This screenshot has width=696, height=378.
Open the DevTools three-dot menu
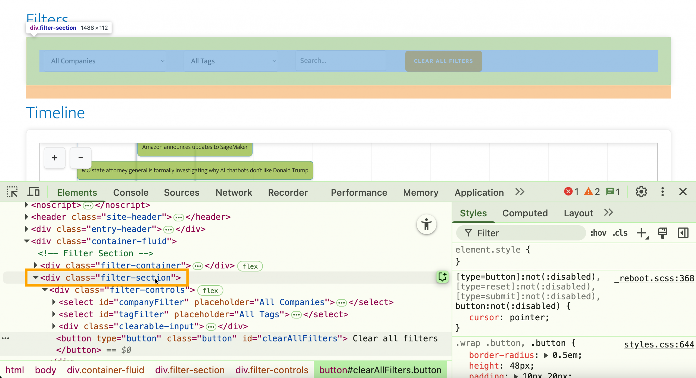(662, 192)
